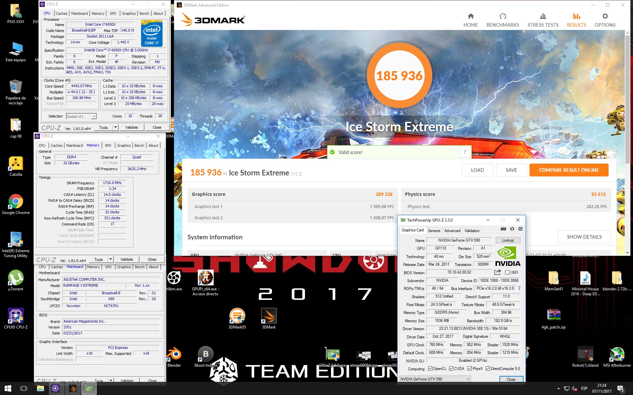Viewport: 633px width, 395px height.
Task: Expand Tools dropdown arrow in CPU tab window
Action: coord(115,127)
